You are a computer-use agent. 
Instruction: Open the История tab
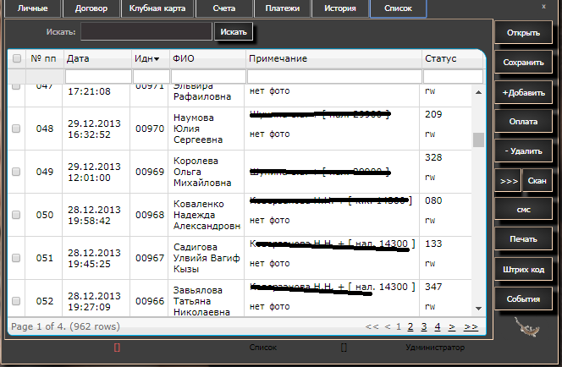340,8
